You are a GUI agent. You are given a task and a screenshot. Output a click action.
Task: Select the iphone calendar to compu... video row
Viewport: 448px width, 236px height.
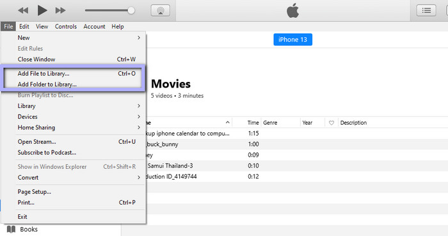point(297,134)
